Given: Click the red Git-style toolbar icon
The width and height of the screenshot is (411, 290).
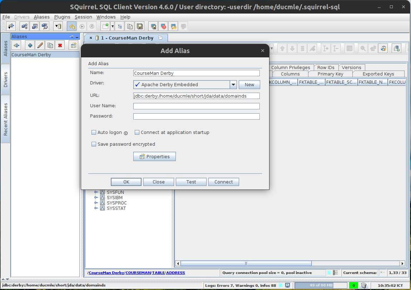Looking at the screenshot, I should (164, 26).
